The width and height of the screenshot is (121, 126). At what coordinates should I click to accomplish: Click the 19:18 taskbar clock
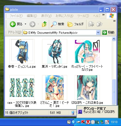coord(114,122)
